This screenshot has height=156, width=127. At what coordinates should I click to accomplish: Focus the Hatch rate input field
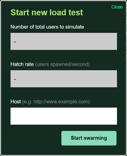pyautogui.click(x=64, y=79)
